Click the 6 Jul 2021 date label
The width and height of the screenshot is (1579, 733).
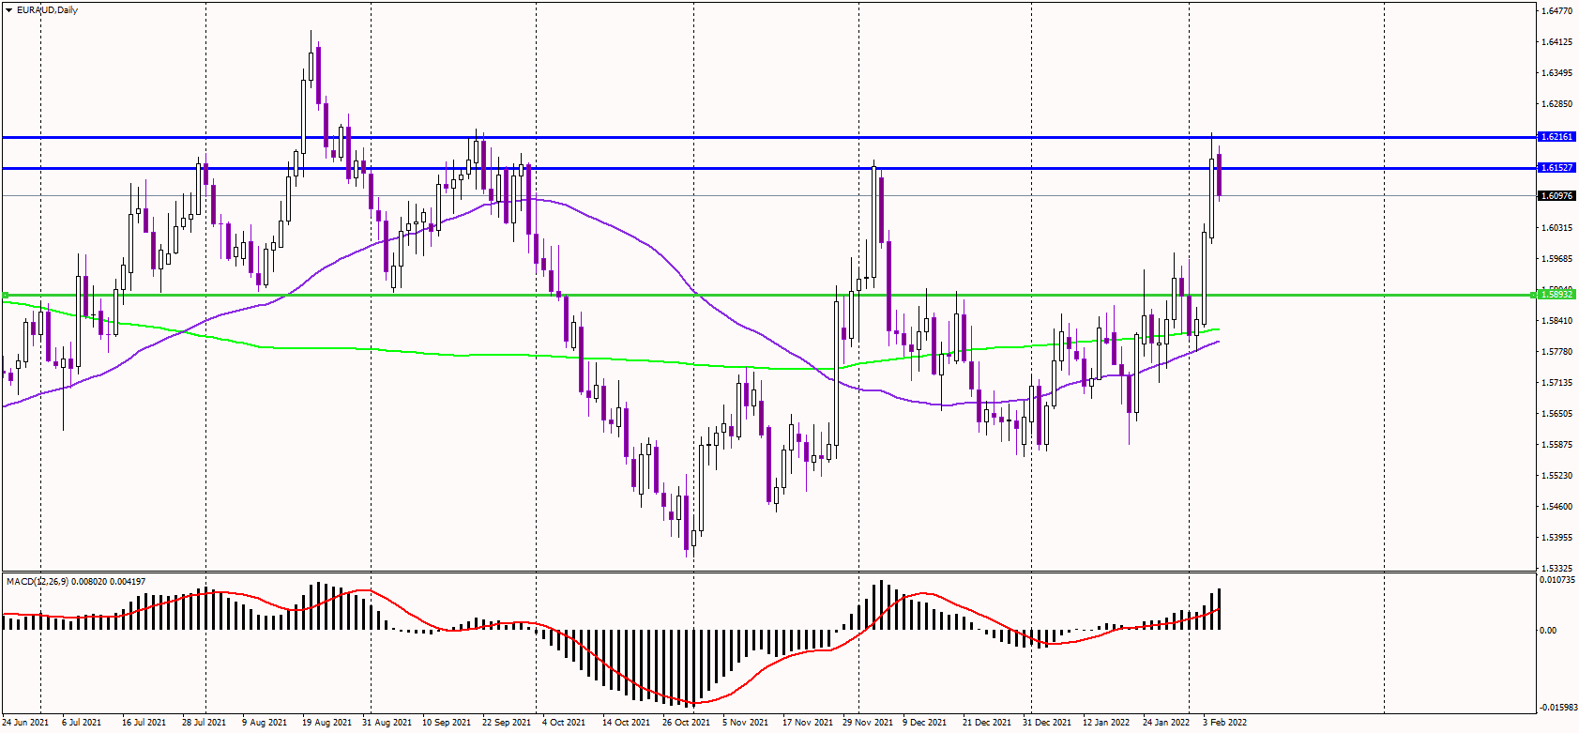point(82,723)
